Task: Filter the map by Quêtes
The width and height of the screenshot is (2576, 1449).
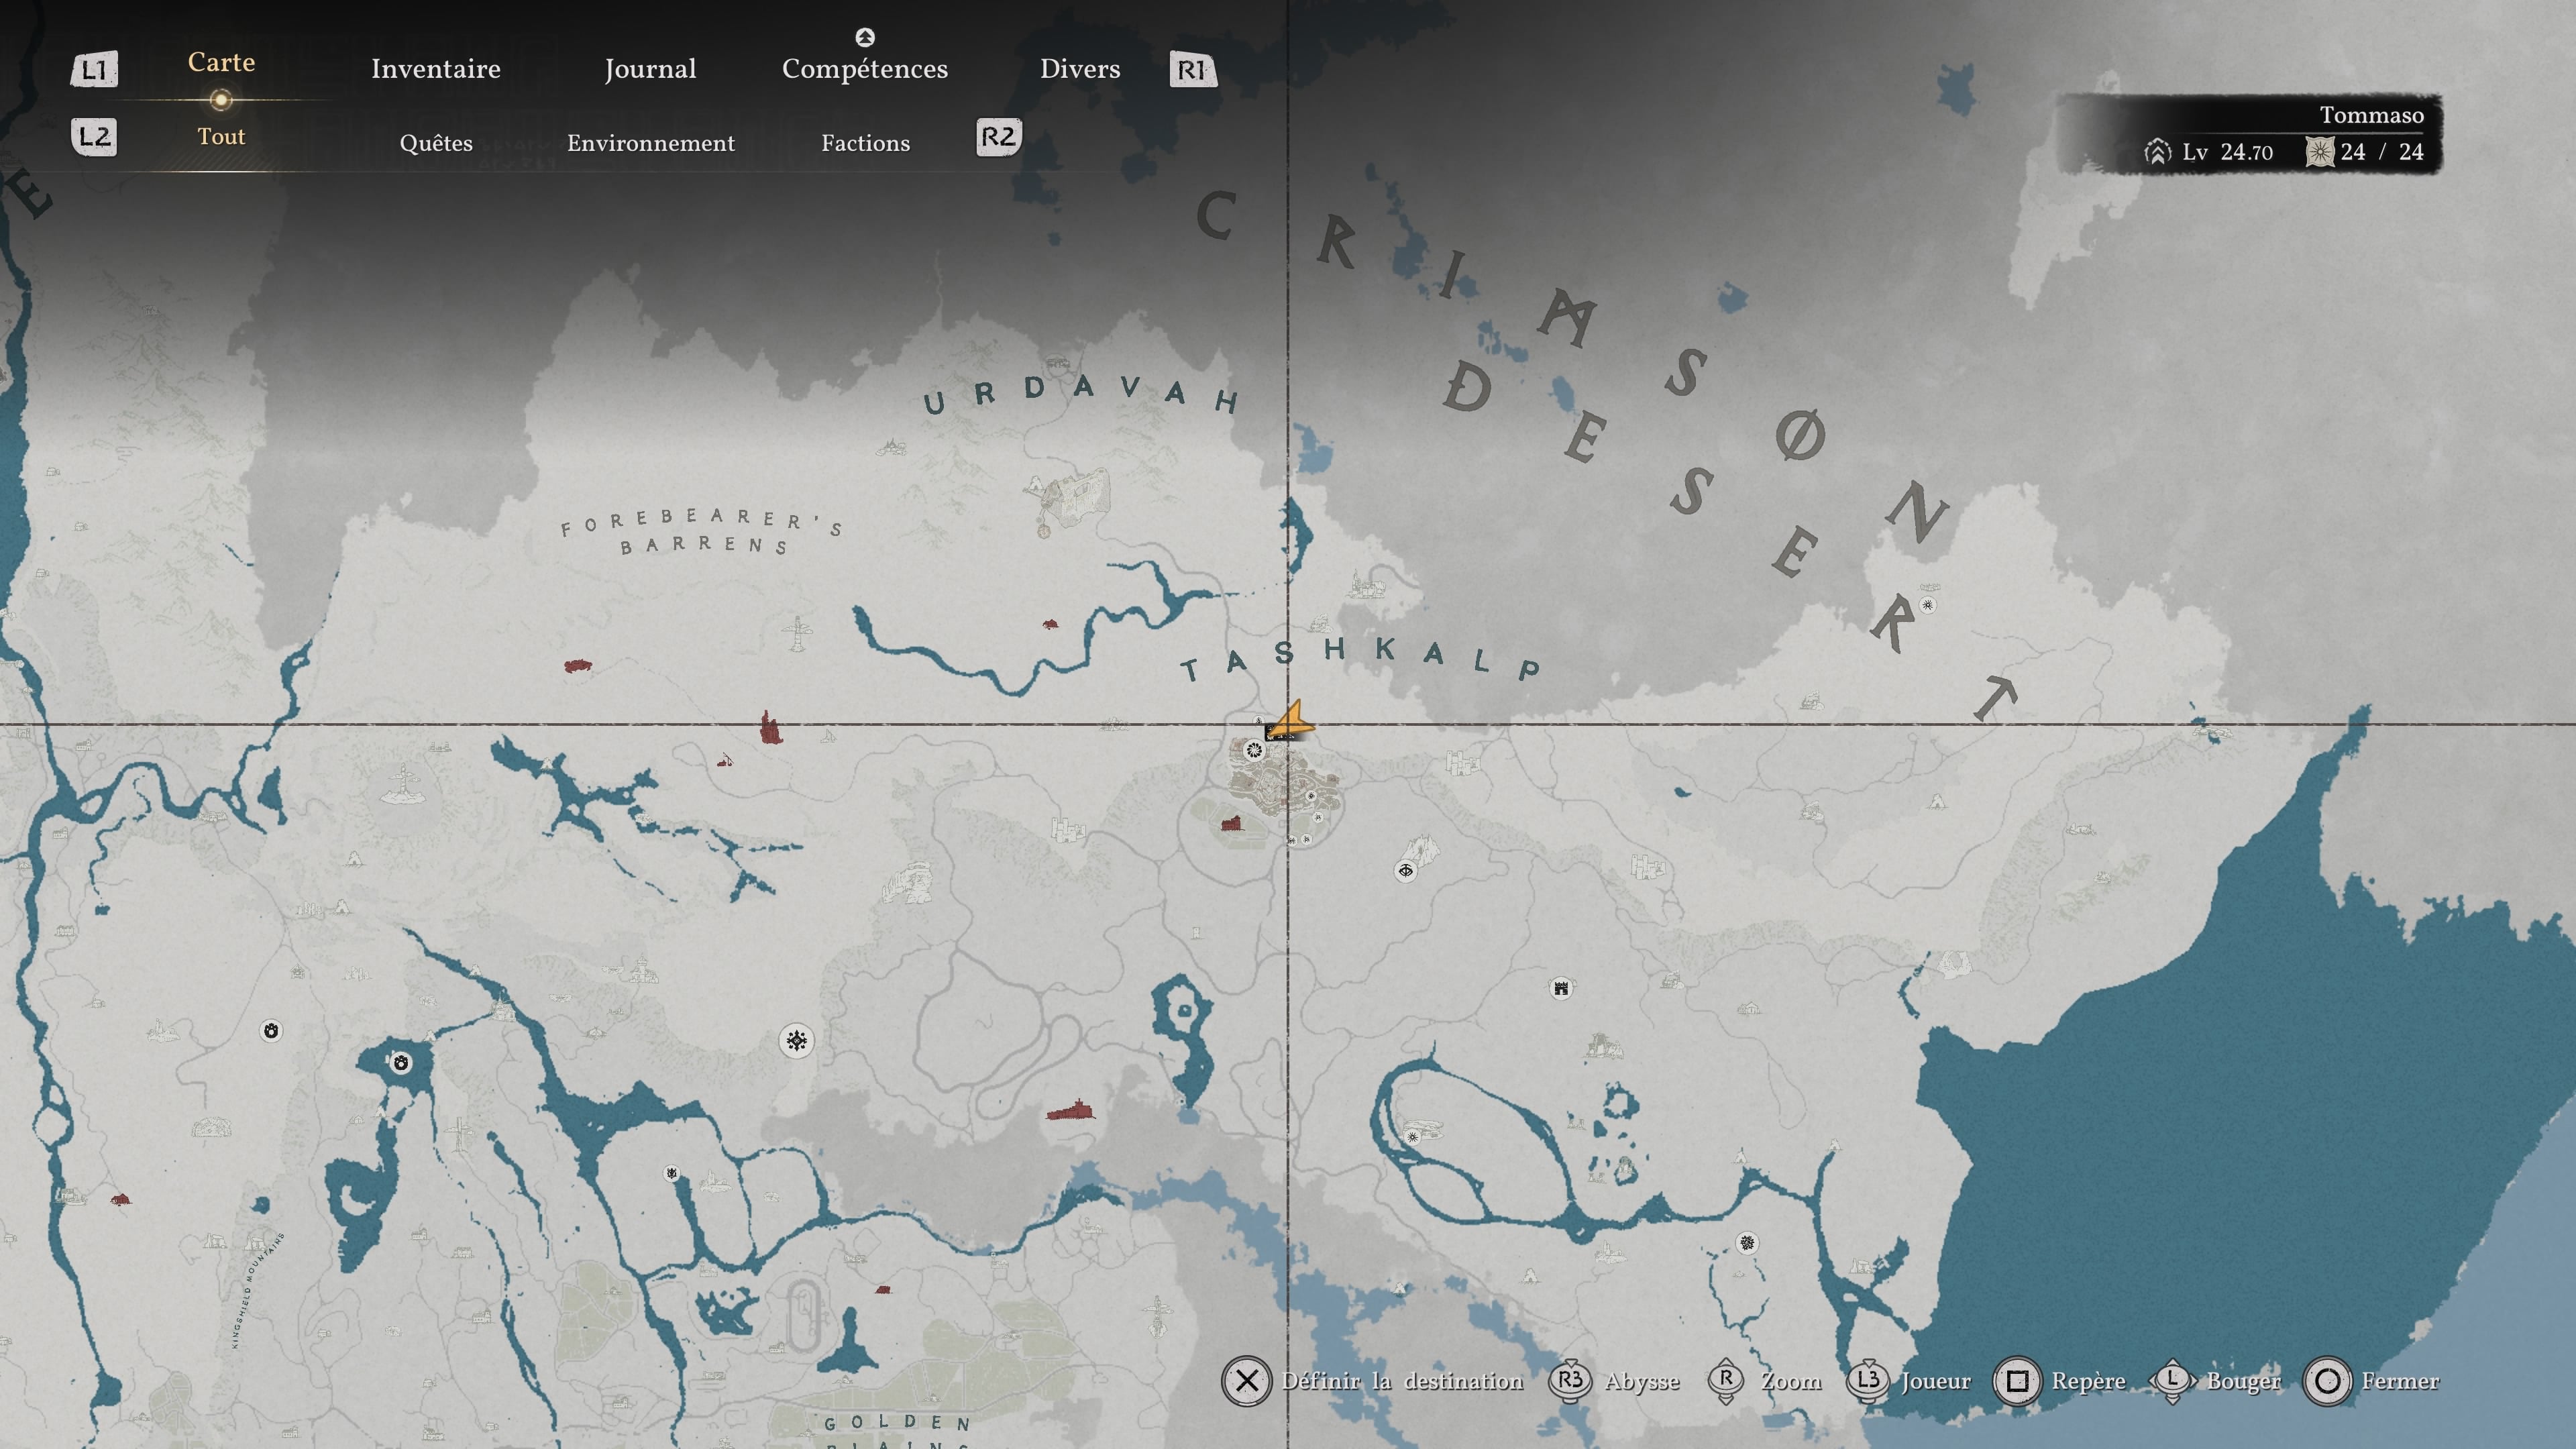Action: point(436,143)
